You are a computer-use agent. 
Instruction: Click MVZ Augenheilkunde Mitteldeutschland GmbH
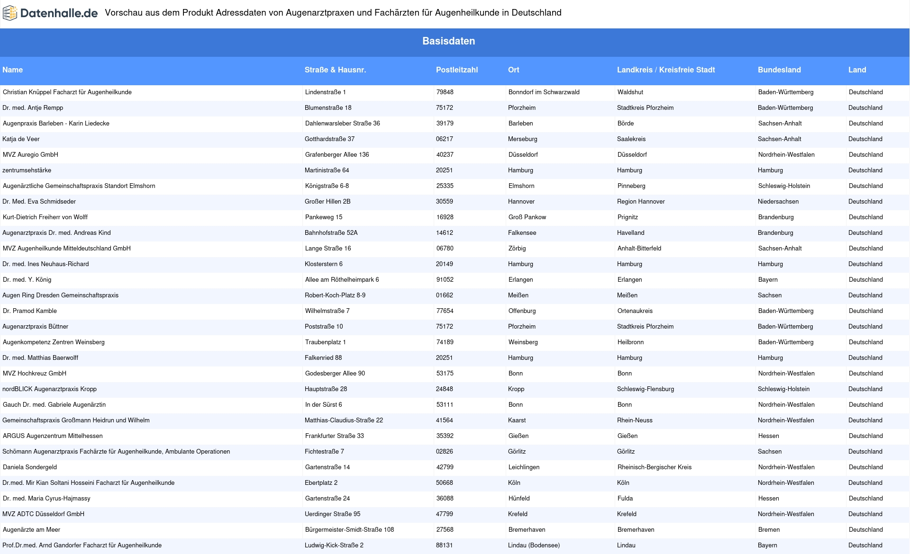tap(67, 249)
